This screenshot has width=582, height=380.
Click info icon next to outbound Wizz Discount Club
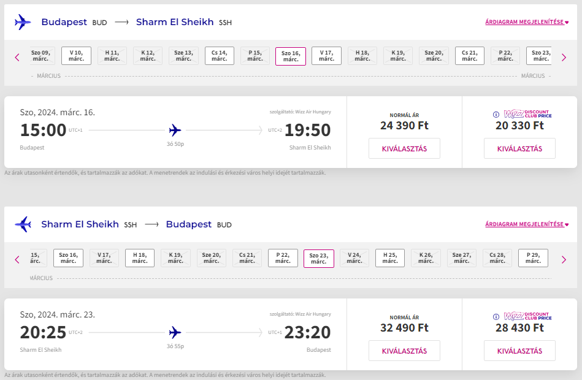point(496,115)
